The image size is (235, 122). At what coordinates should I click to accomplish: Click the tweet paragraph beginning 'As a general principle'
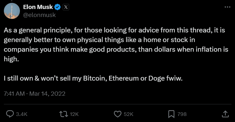tap(116, 45)
